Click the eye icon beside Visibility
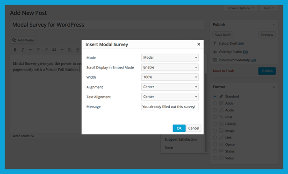Screen dimensions: 288x174 tap(215, 52)
